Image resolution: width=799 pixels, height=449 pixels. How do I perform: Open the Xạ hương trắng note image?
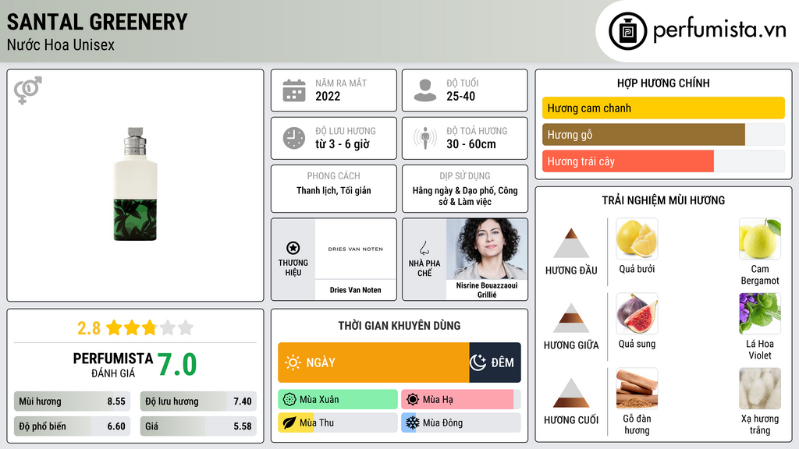point(760,388)
